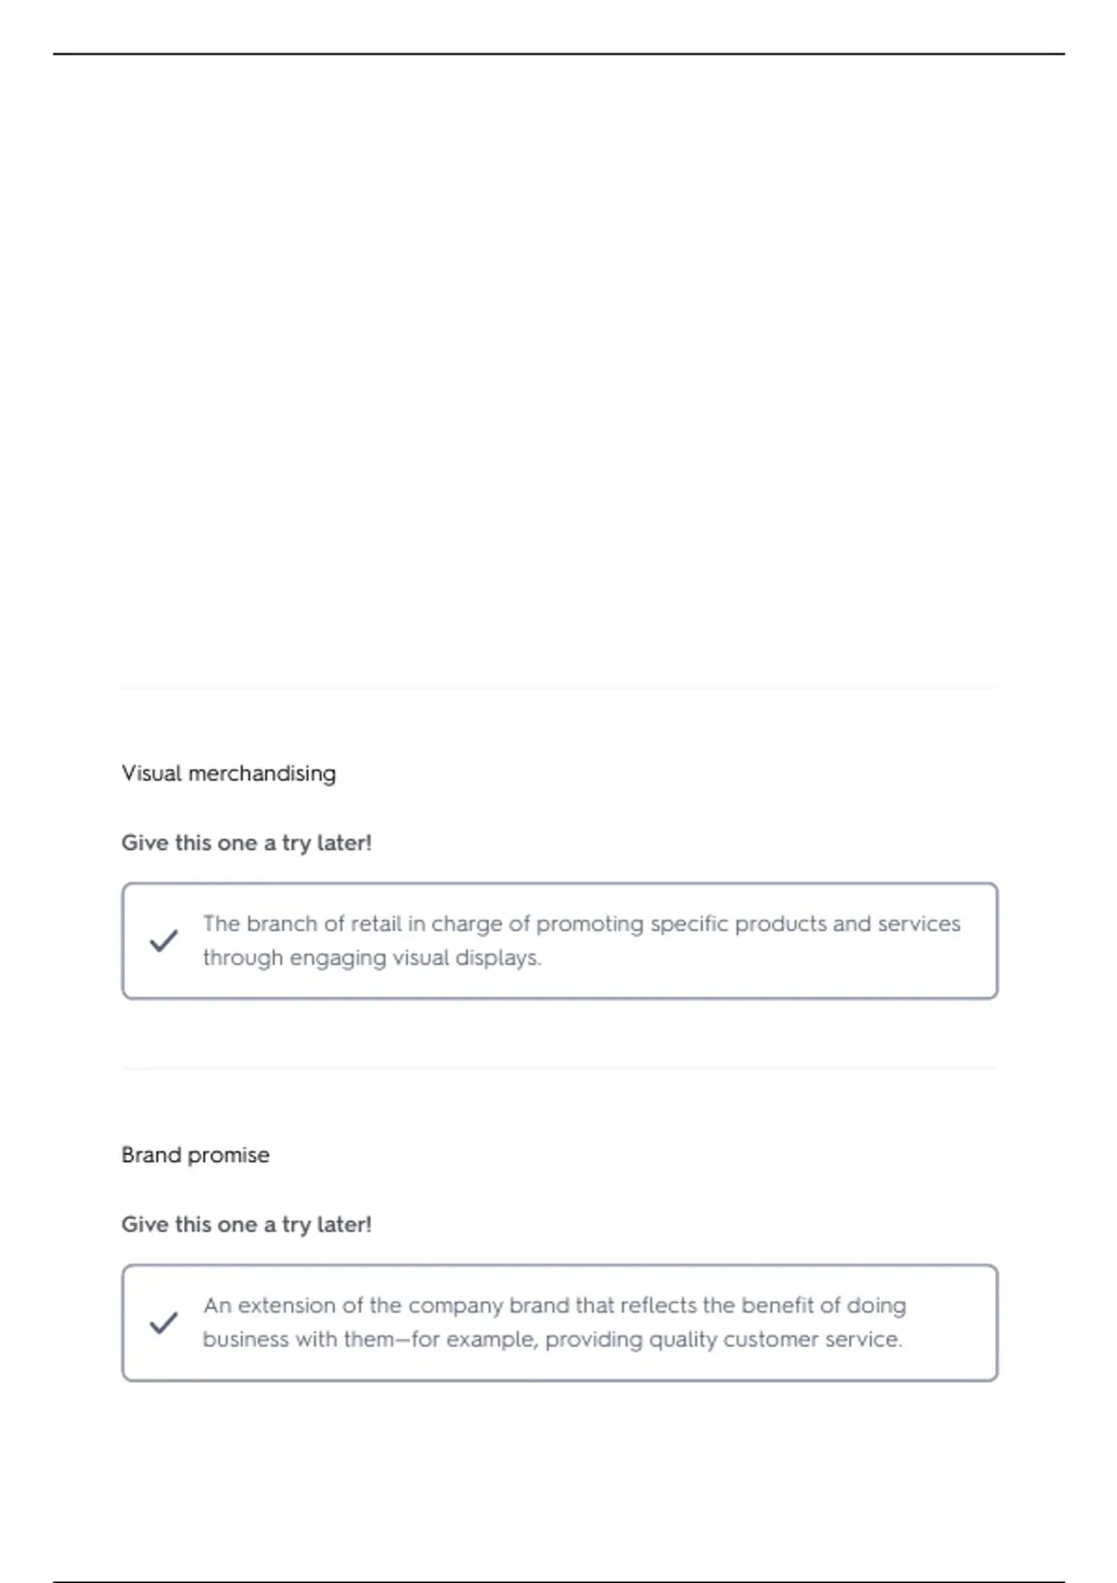Click the checkmark beside the Visual merchandising definition
1117x1583 pixels.
(x=164, y=940)
